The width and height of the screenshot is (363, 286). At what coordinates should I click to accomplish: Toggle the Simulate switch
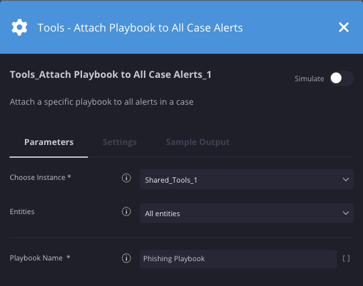(x=341, y=79)
